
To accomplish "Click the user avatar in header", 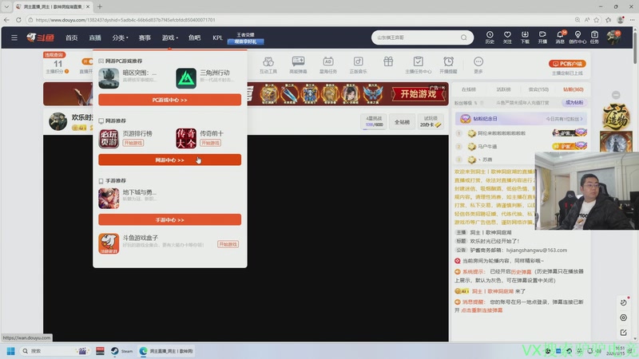I will [x=613, y=37].
